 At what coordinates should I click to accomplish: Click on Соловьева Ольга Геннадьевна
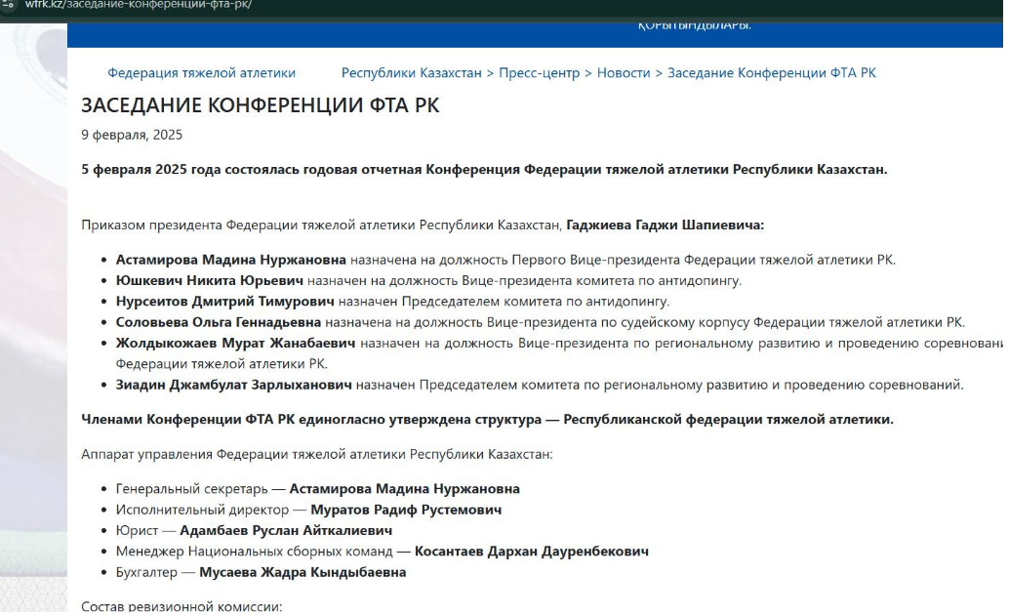point(218,322)
